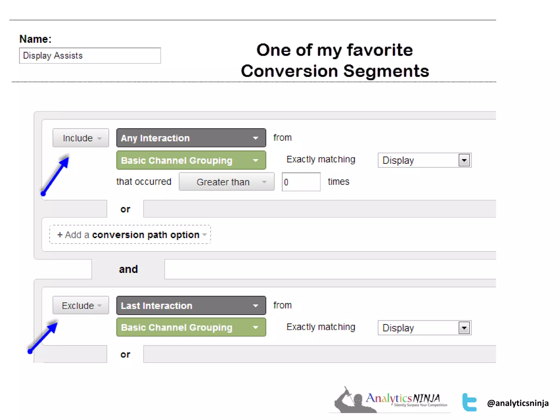The height and width of the screenshot is (420, 560).
Task: Click the arrow on Any Interaction selector
Action: click(x=255, y=138)
